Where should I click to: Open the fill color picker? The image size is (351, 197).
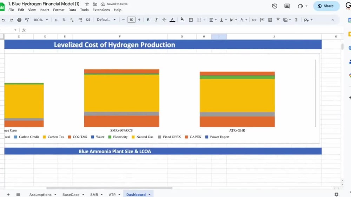[x=183, y=20]
